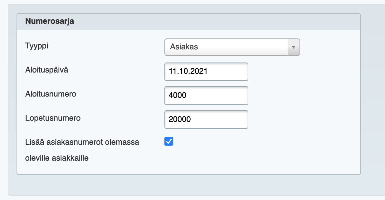The image size is (385, 200).
Task: Click into the Aloitusnumero input field
Action: coord(206,96)
